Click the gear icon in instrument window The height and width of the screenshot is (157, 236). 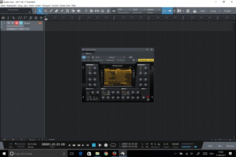tap(134, 60)
